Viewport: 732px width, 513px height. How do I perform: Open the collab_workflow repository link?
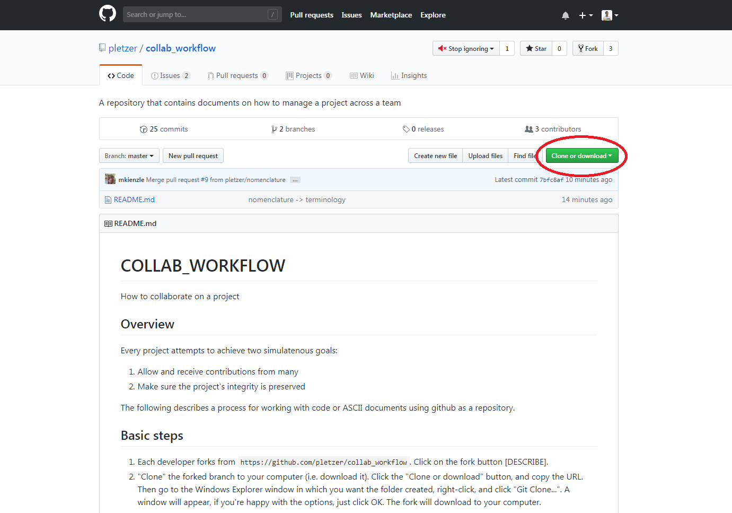pyautogui.click(x=181, y=48)
